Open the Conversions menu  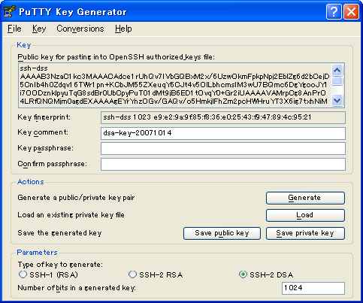pos(80,29)
